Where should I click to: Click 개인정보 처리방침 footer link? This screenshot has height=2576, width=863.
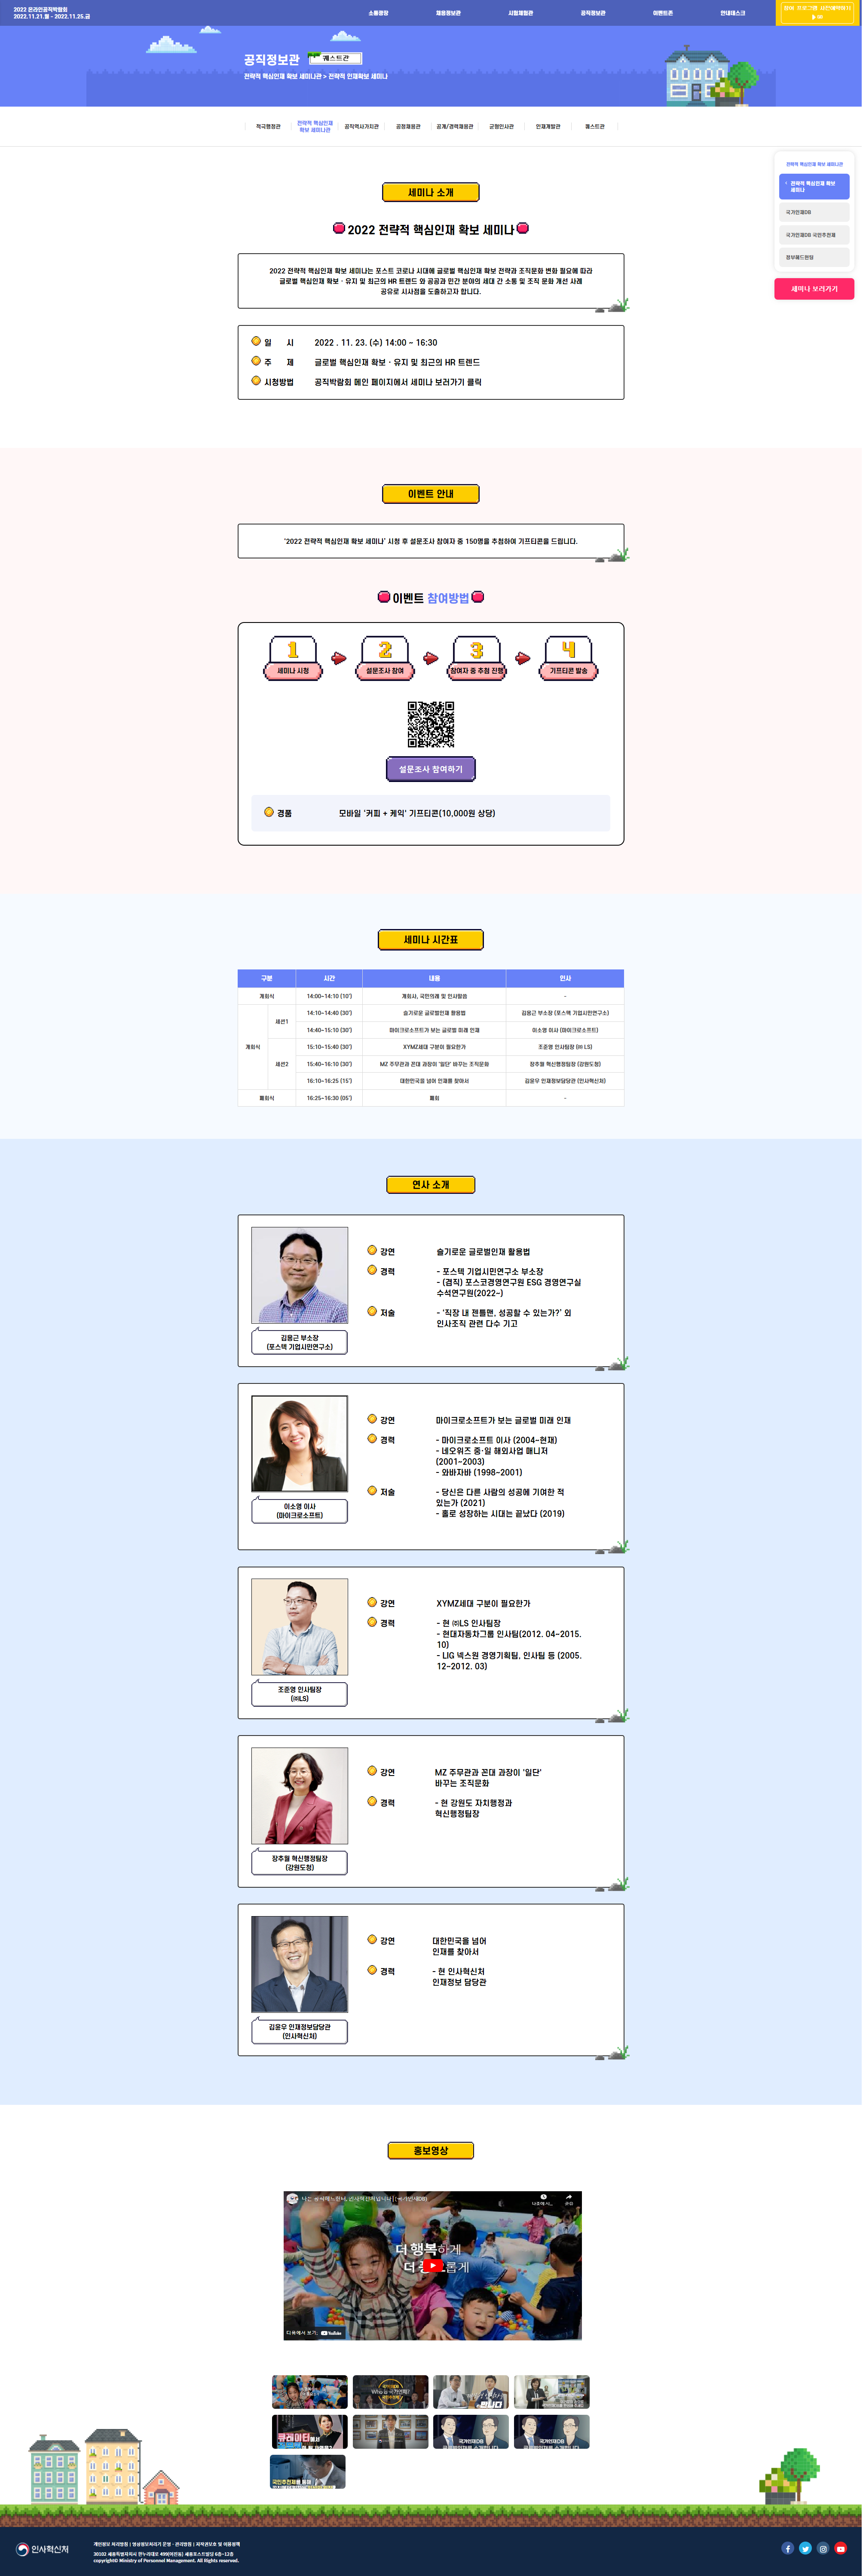pyautogui.click(x=111, y=2544)
